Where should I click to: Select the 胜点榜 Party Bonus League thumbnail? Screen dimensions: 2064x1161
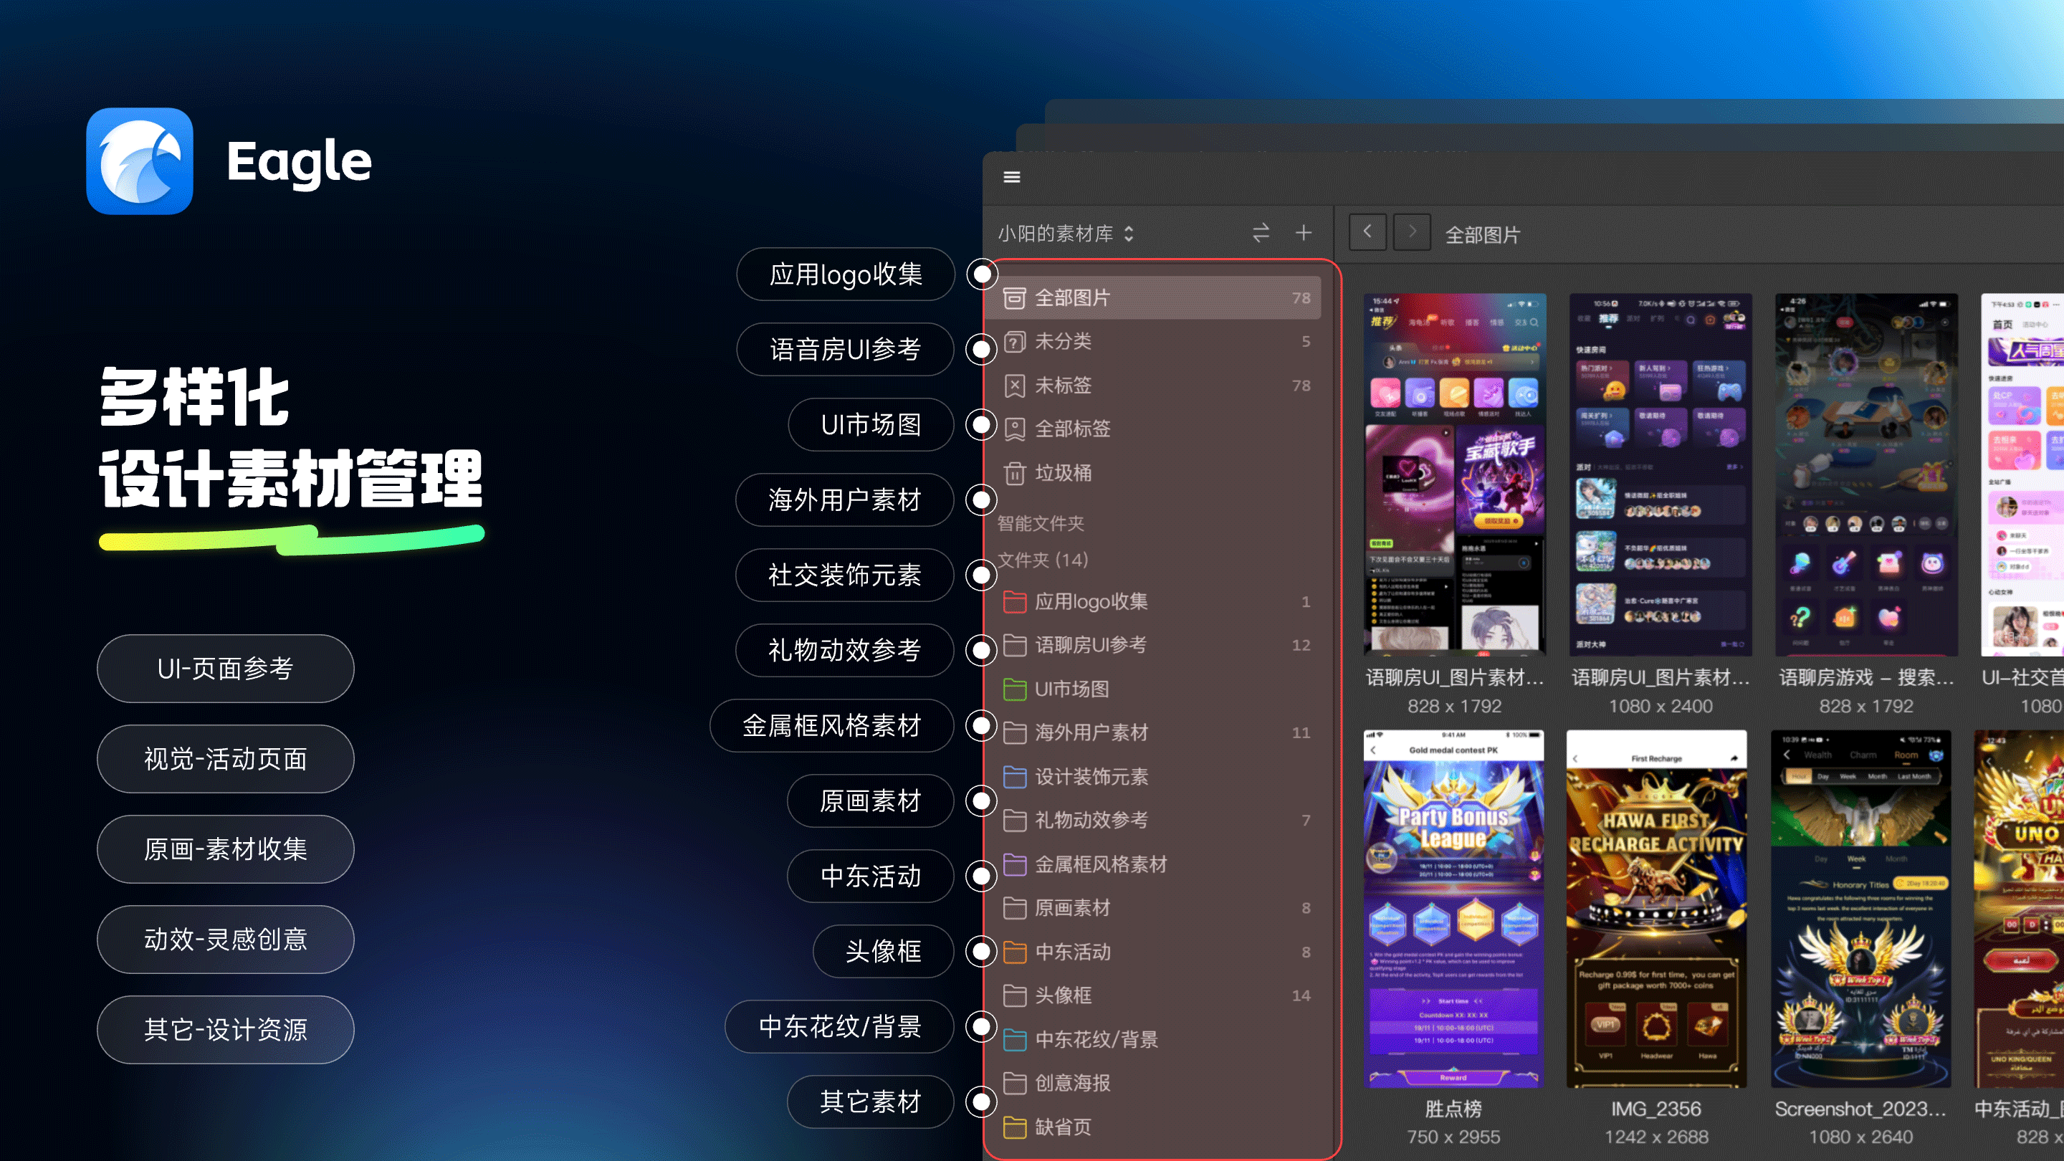[x=1454, y=909]
